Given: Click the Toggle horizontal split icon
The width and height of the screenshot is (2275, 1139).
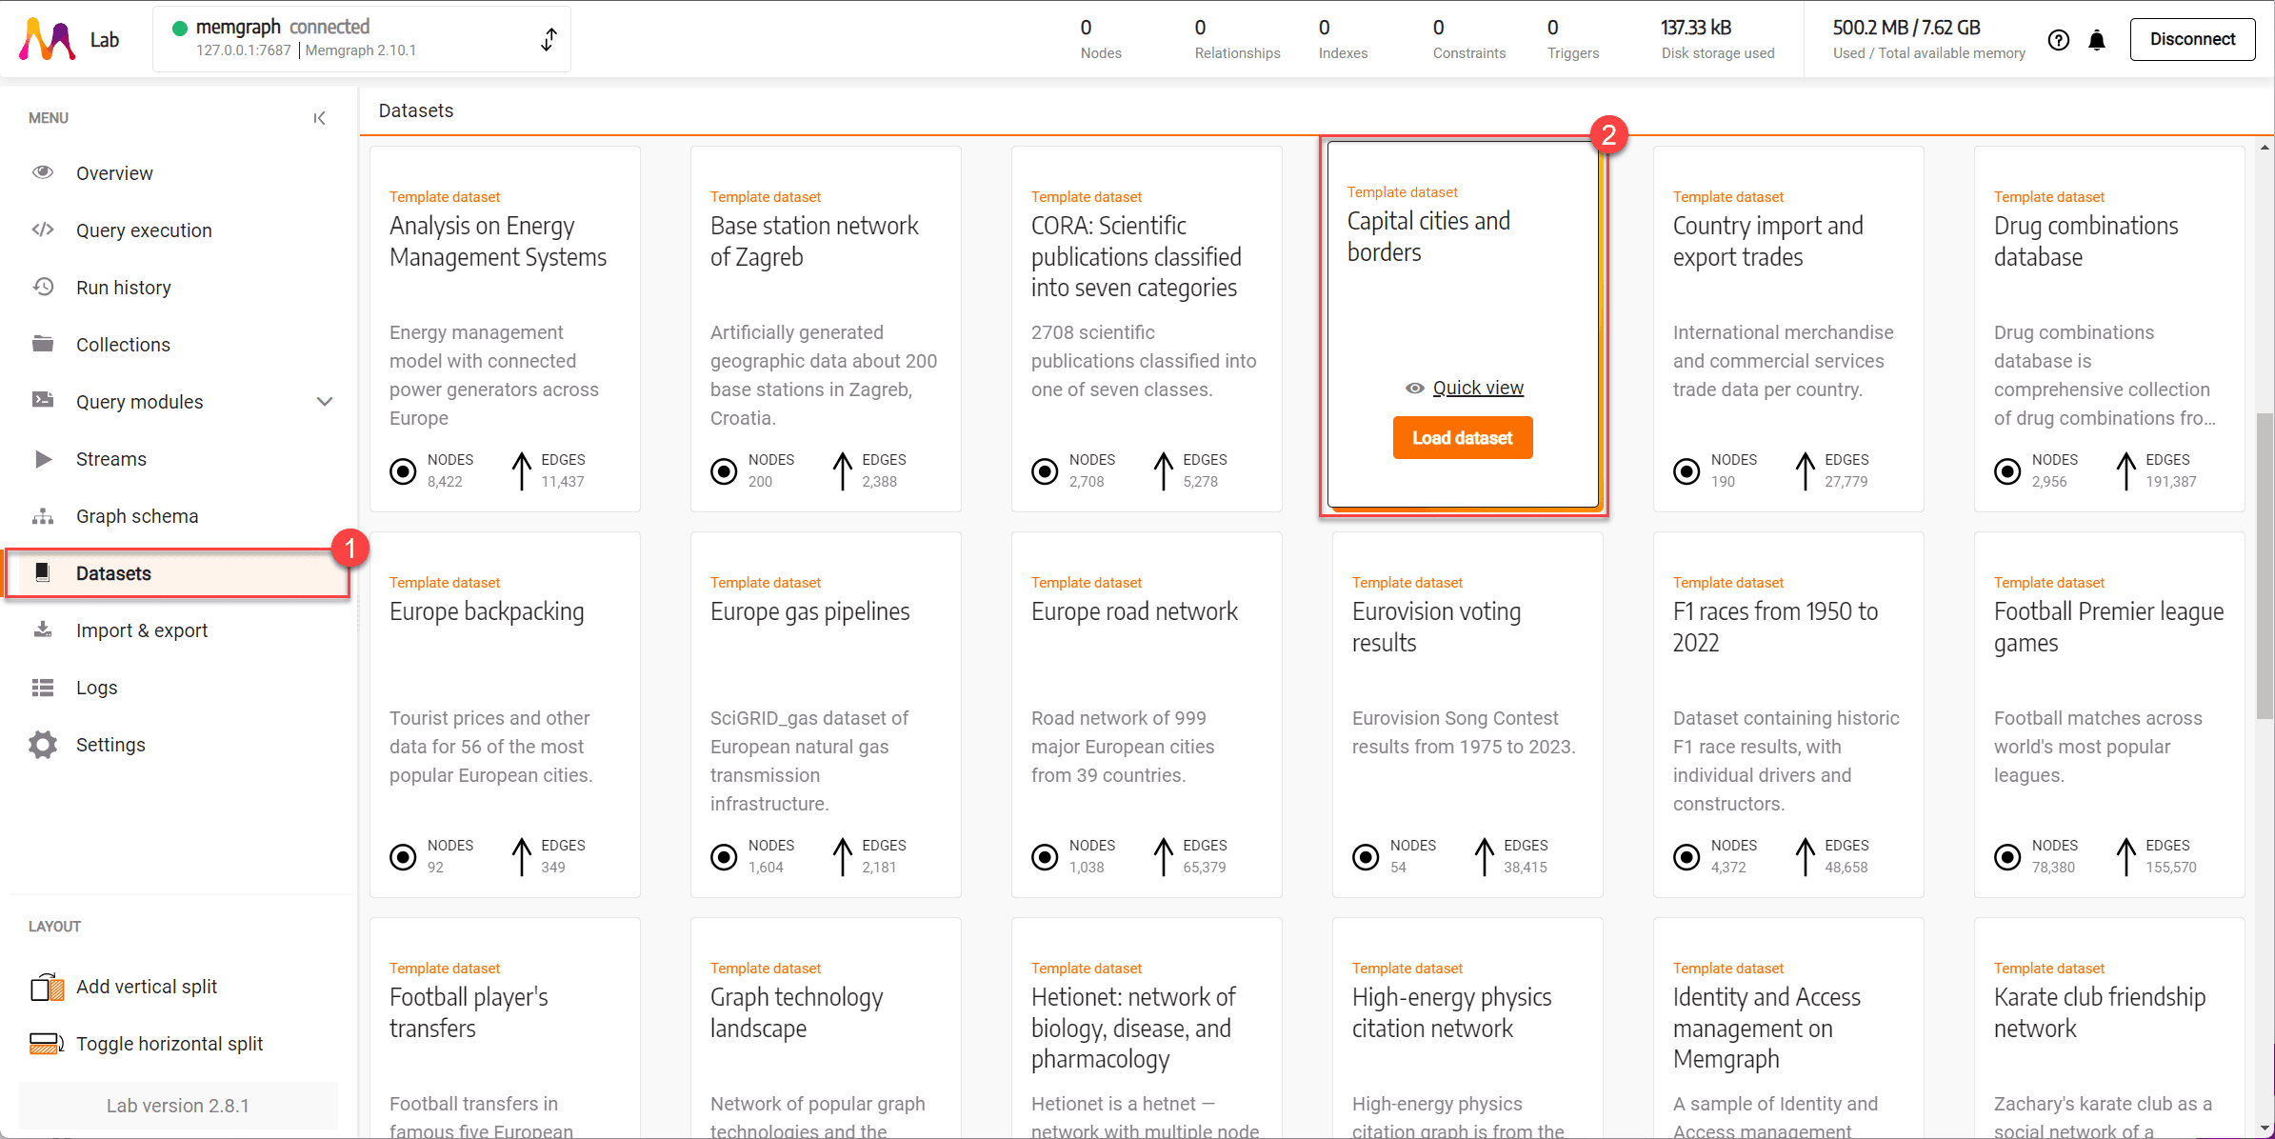Looking at the screenshot, I should tap(47, 1044).
